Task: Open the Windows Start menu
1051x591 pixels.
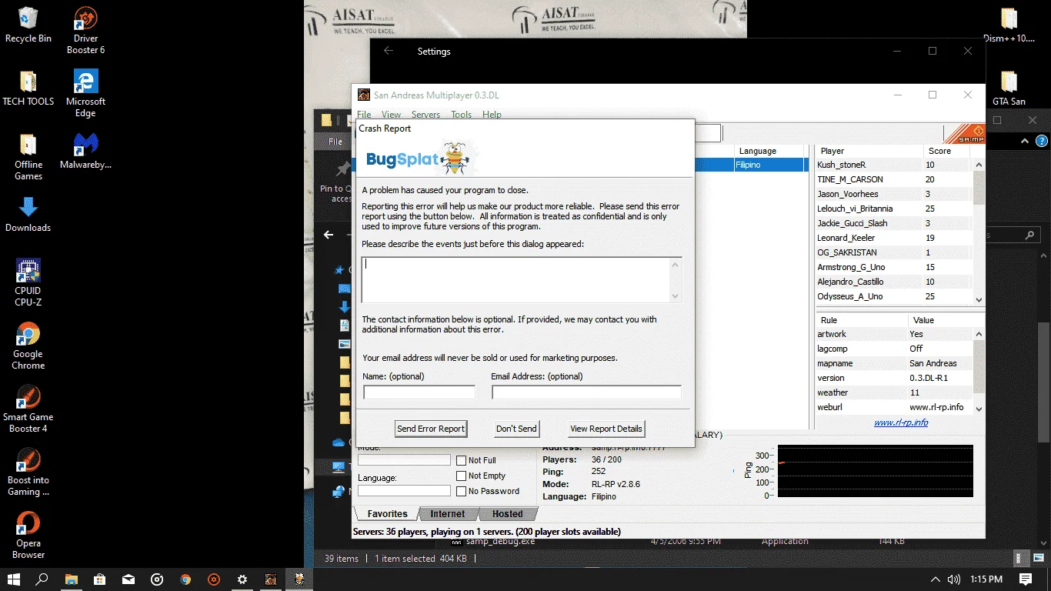Action: pos(14,579)
